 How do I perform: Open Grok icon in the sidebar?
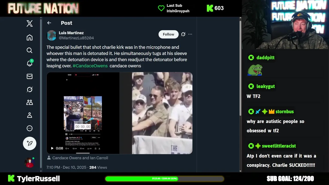pos(30,89)
